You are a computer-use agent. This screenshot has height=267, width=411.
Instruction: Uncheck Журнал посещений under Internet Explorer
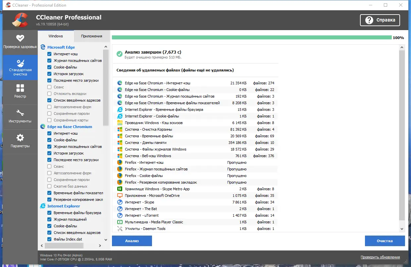(x=49, y=219)
